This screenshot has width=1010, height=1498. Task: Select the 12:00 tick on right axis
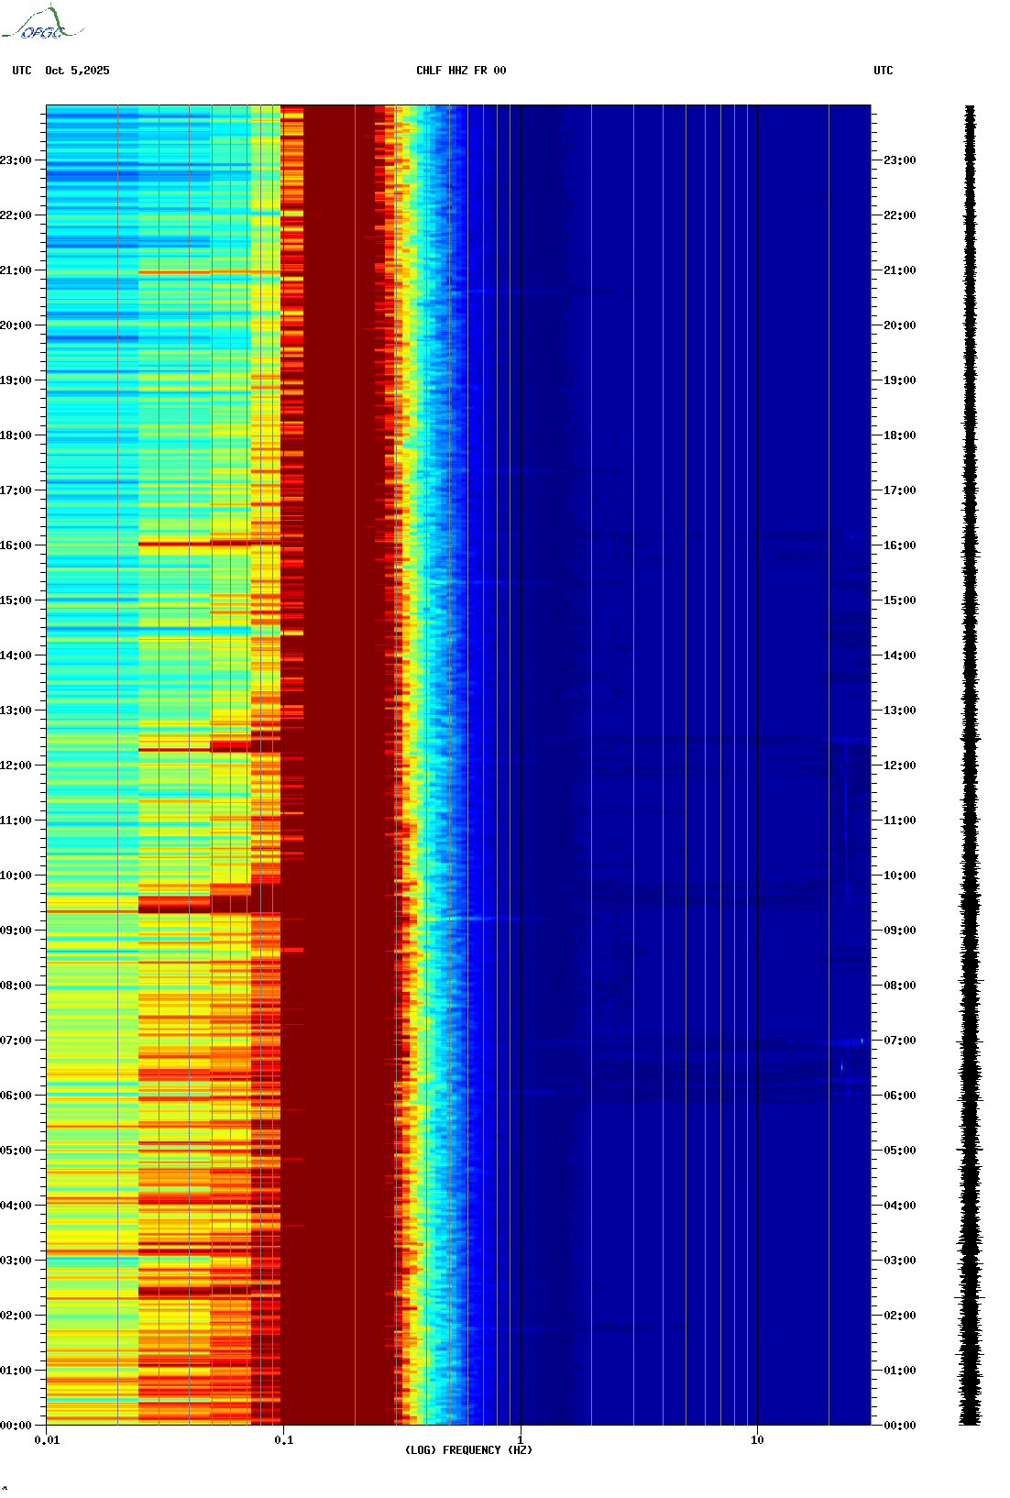(899, 766)
